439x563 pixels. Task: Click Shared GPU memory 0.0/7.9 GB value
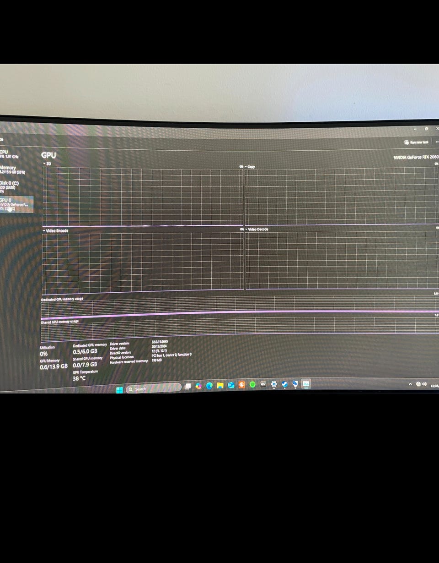(x=85, y=365)
